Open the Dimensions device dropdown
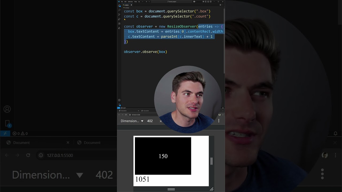The width and height of the screenshot is (342, 192). tap(132, 121)
